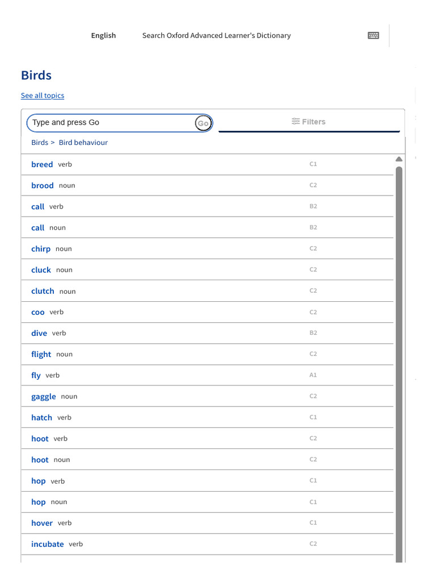Open the 'gaggle' noun entry

44,397
